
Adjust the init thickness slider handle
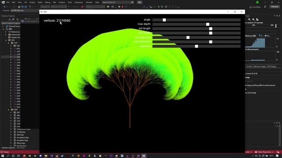point(188,37)
